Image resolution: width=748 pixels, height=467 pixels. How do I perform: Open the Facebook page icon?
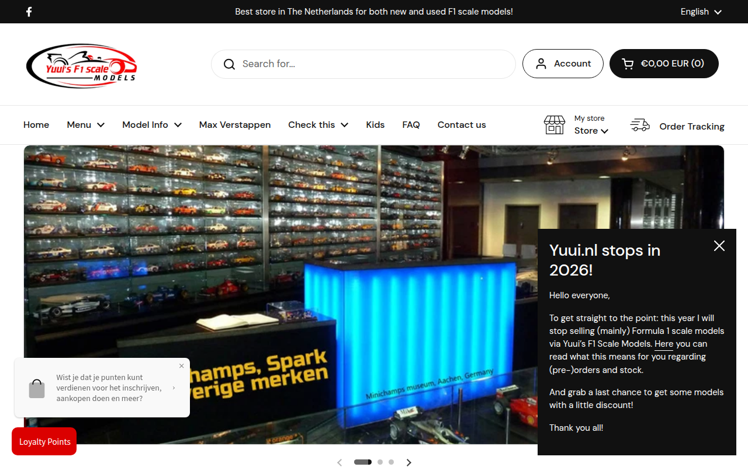(x=29, y=12)
